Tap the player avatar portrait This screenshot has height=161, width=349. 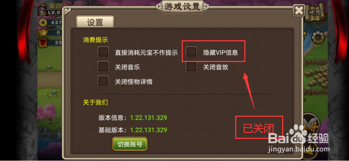pos(43,11)
